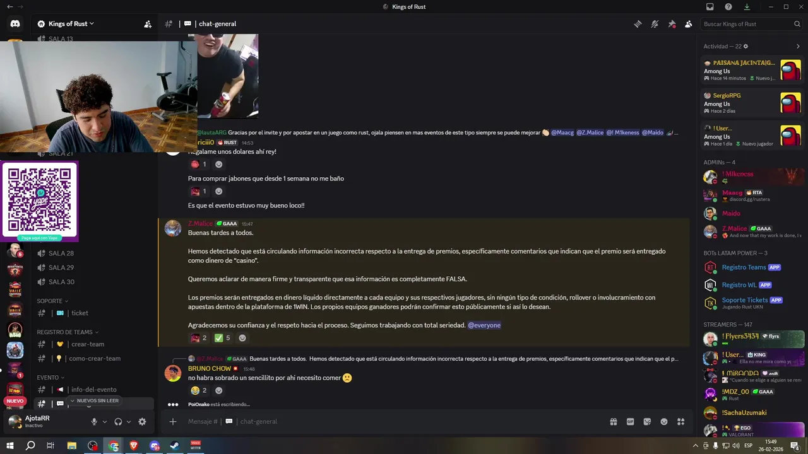Open the emoji picker in message bar
Viewport: 808px width, 454px height.
(664, 421)
